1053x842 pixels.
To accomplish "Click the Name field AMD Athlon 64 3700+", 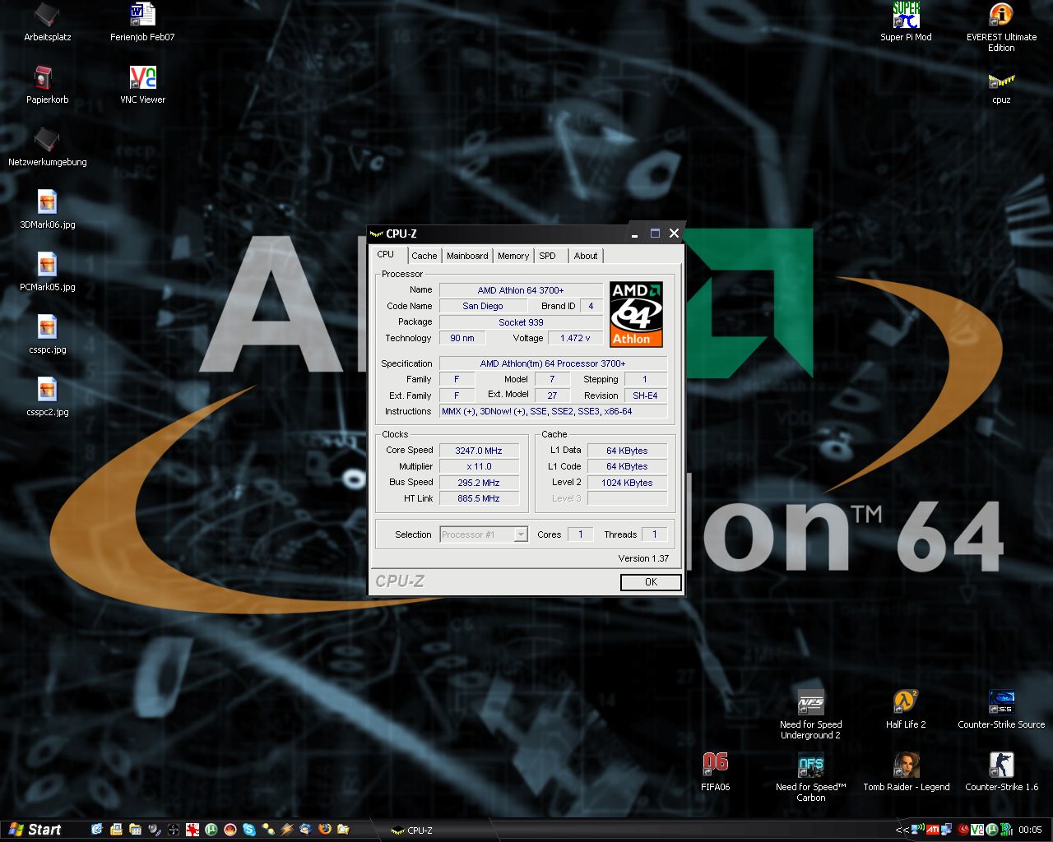I will 521,290.
